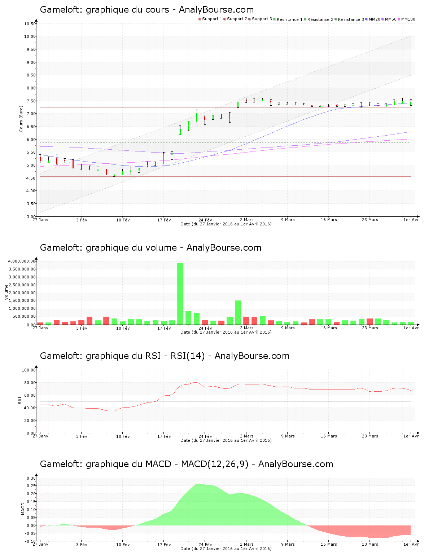The image size is (433, 559).
Task: Click the 0.30 MACD axis value
Action: tap(31, 478)
